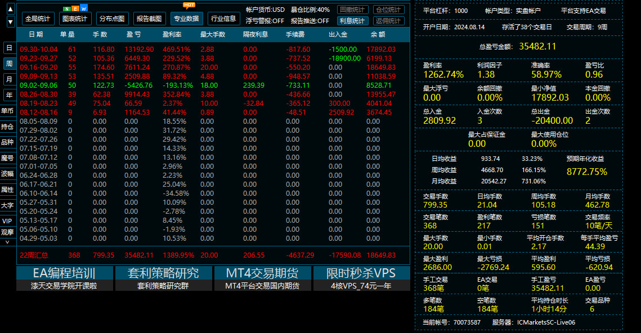Click the 单量 column header
Image resolution: width=641 pixels, height=333 pixels.
pyautogui.click(x=67, y=34)
